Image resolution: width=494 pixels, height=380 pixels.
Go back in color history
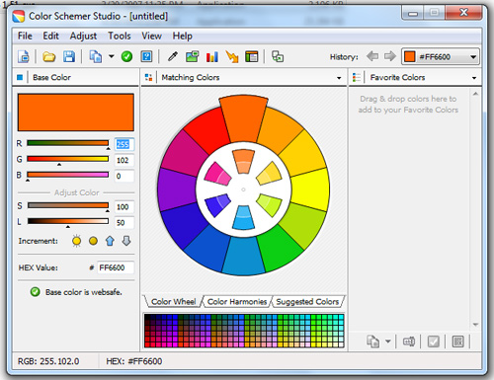[x=372, y=56]
